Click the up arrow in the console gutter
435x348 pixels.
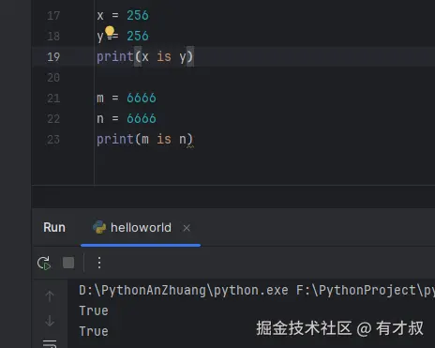coord(50,296)
